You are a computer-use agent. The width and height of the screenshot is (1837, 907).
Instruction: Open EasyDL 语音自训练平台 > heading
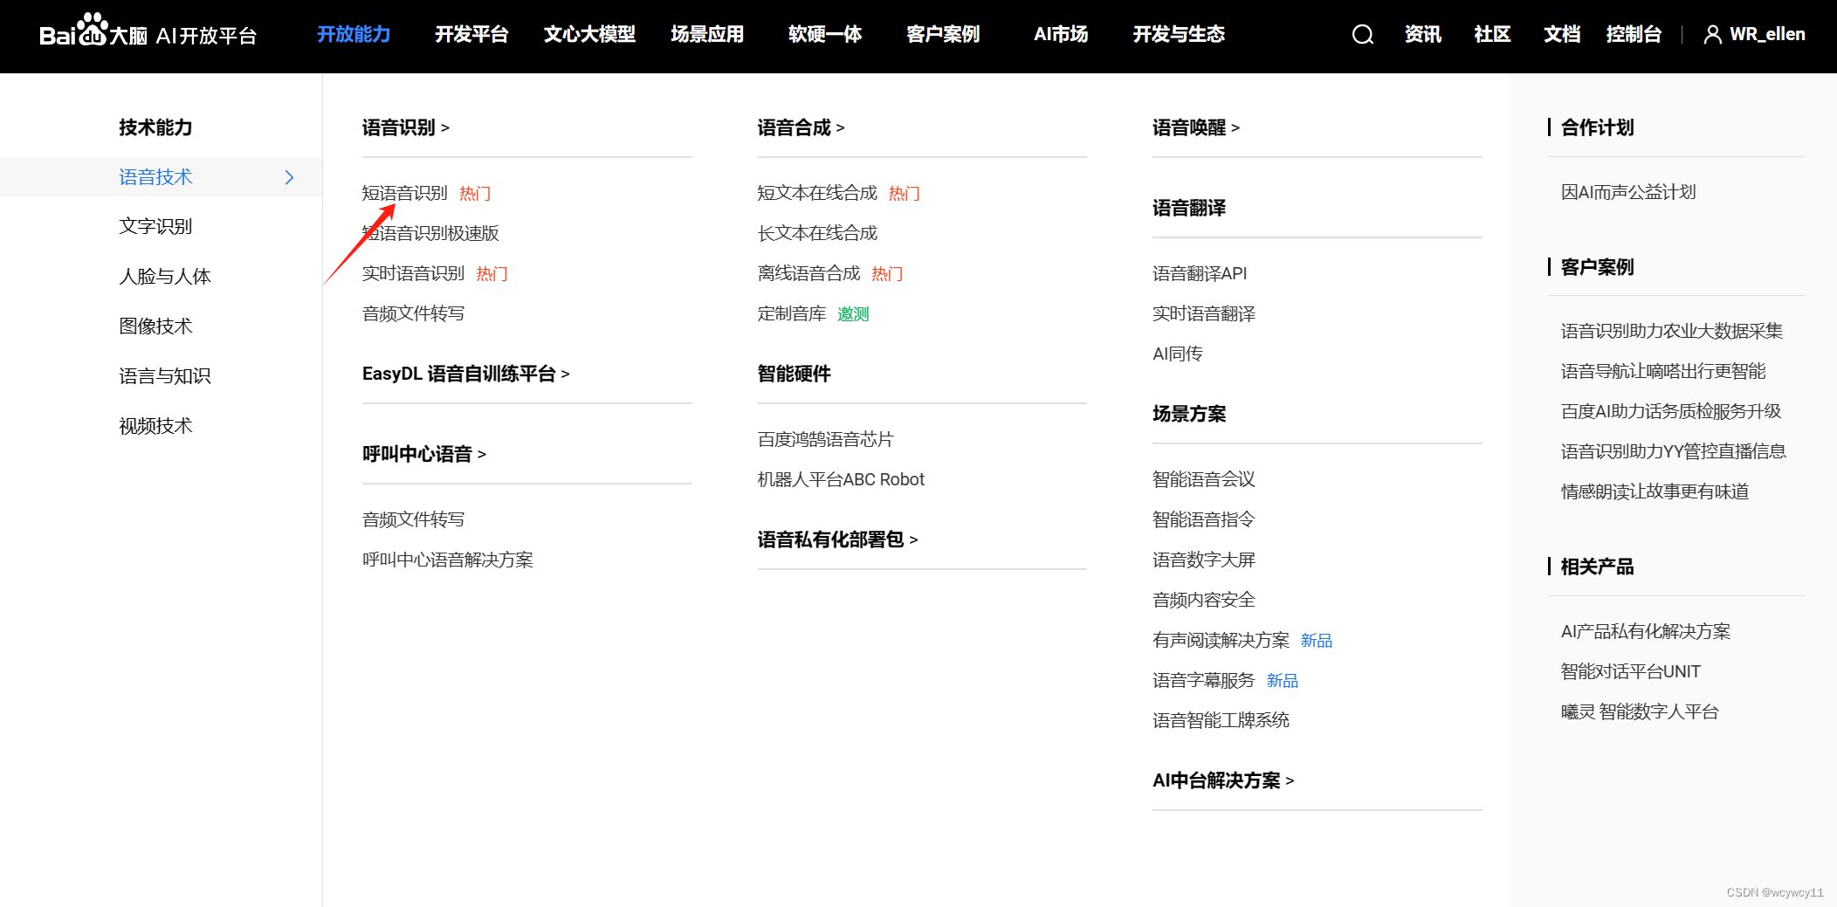[x=466, y=374]
